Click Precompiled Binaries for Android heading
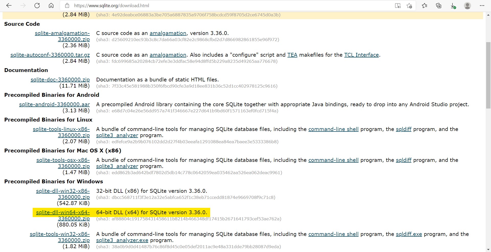 pyautogui.click(x=52, y=95)
